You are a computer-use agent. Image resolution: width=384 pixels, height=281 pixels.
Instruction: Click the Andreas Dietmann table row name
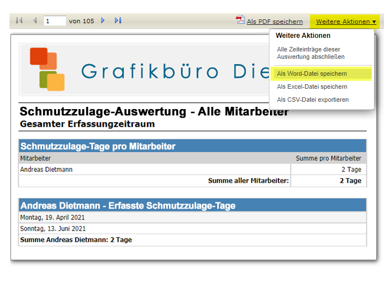(47, 170)
